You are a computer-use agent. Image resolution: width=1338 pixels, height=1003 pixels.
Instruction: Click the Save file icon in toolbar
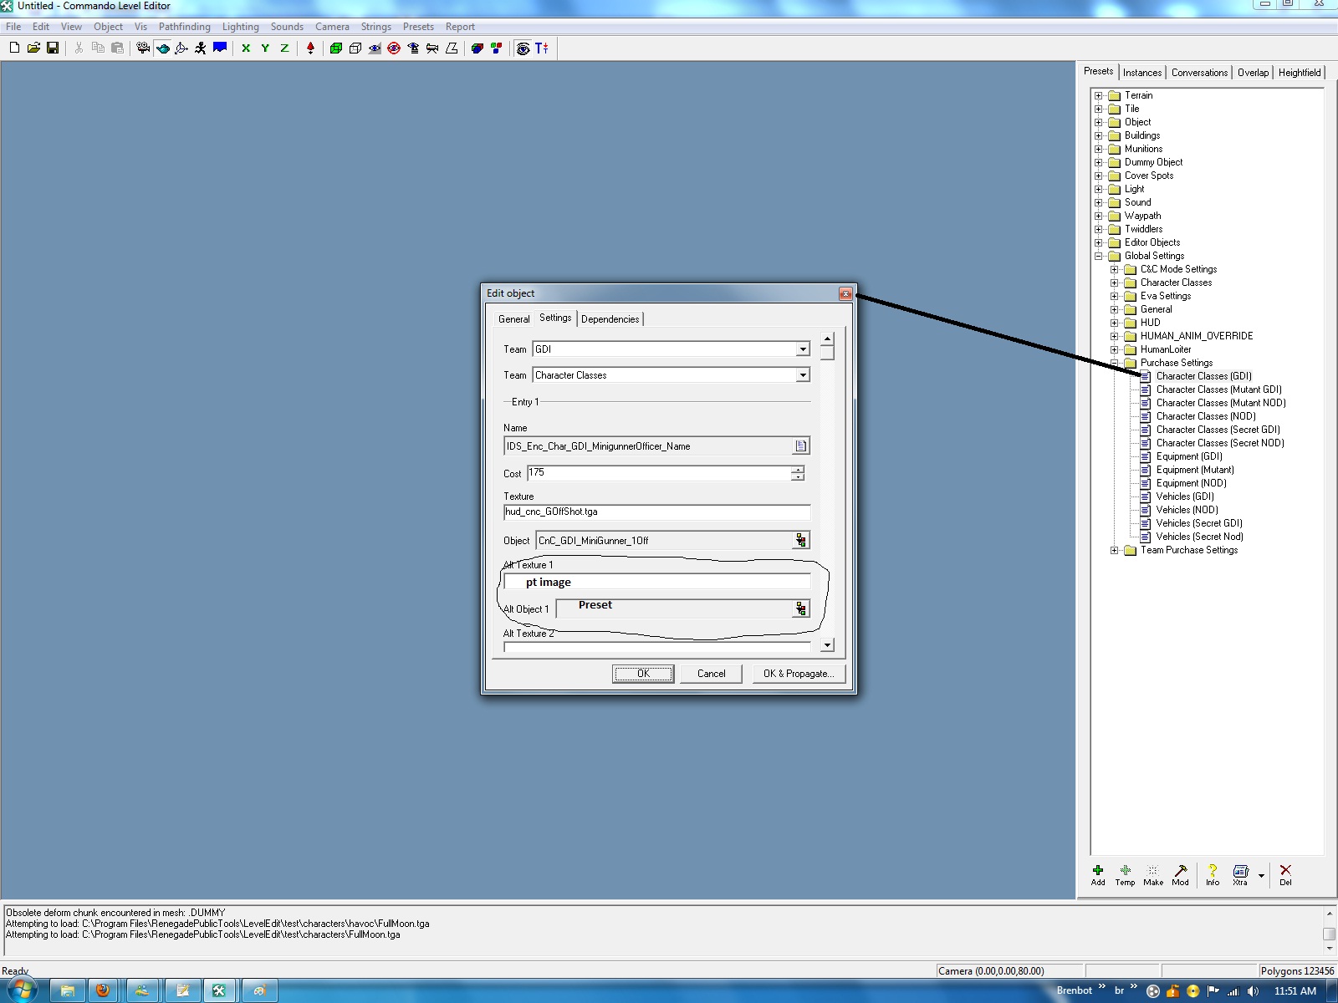[x=53, y=48]
